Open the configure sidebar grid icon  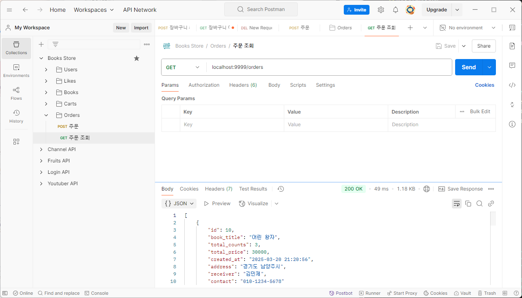(16, 142)
